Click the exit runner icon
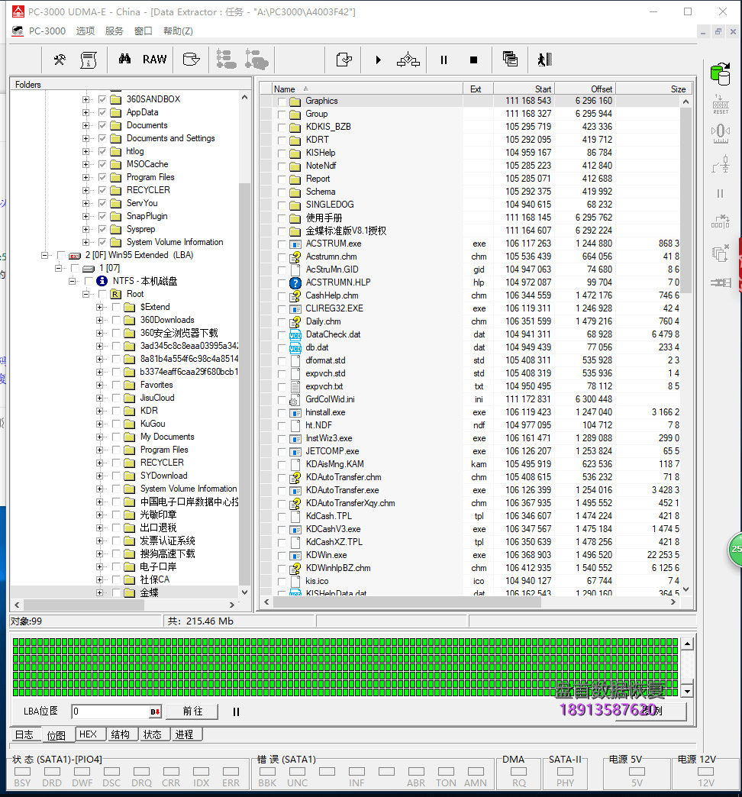Viewport: 742px width, 797px height. (545, 60)
